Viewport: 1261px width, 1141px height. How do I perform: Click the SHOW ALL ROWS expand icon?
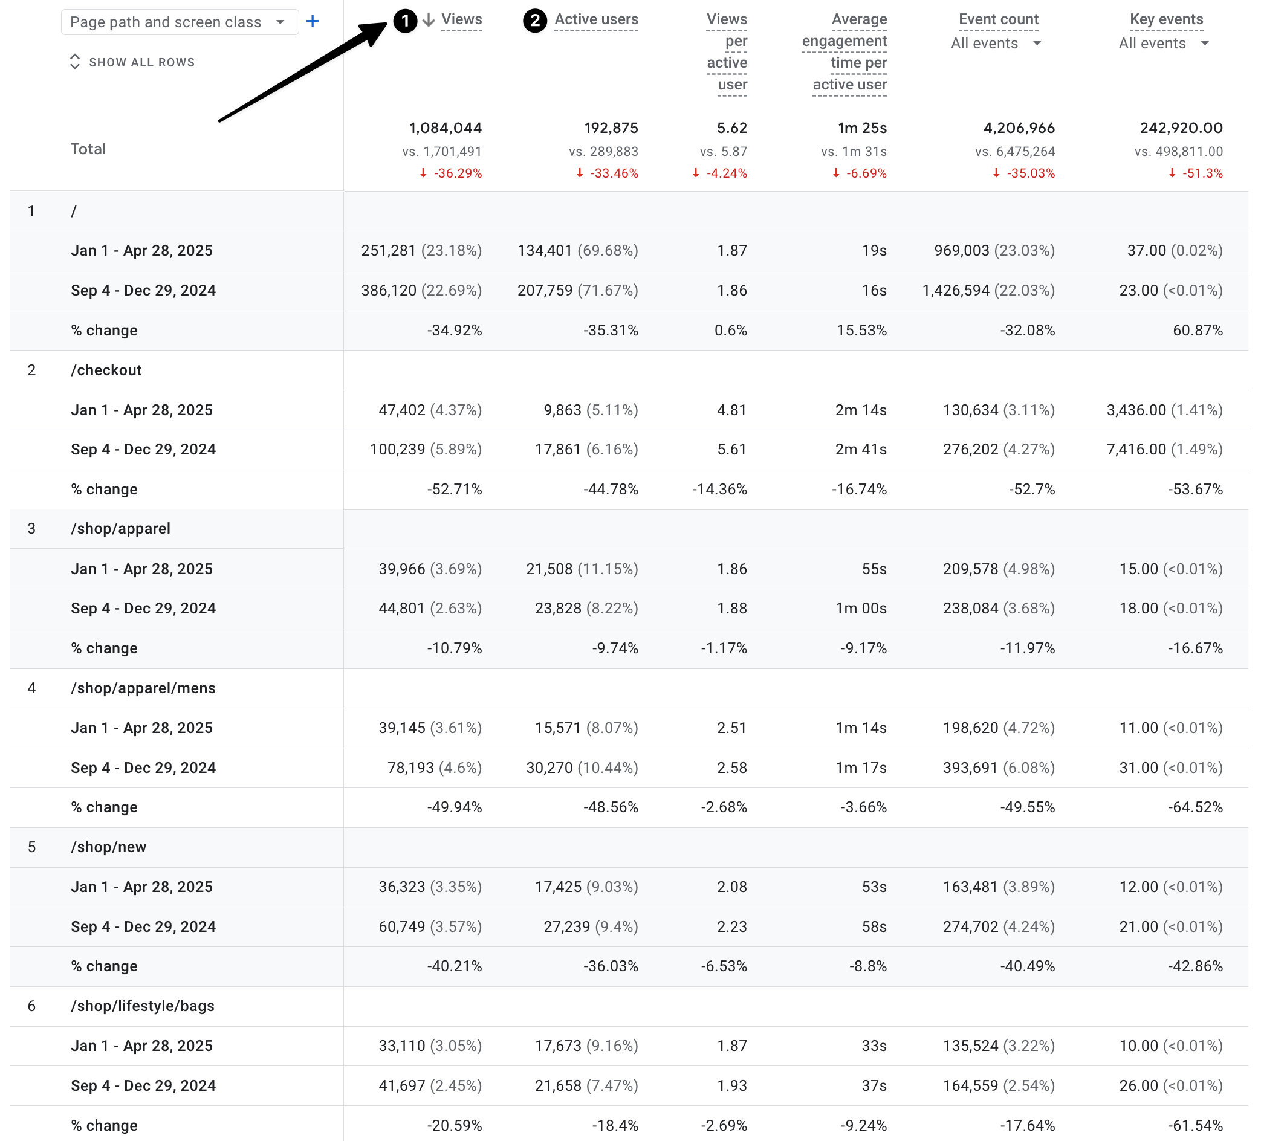(x=75, y=62)
